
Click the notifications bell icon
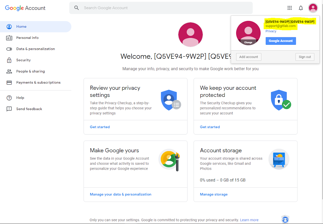(x=301, y=8)
